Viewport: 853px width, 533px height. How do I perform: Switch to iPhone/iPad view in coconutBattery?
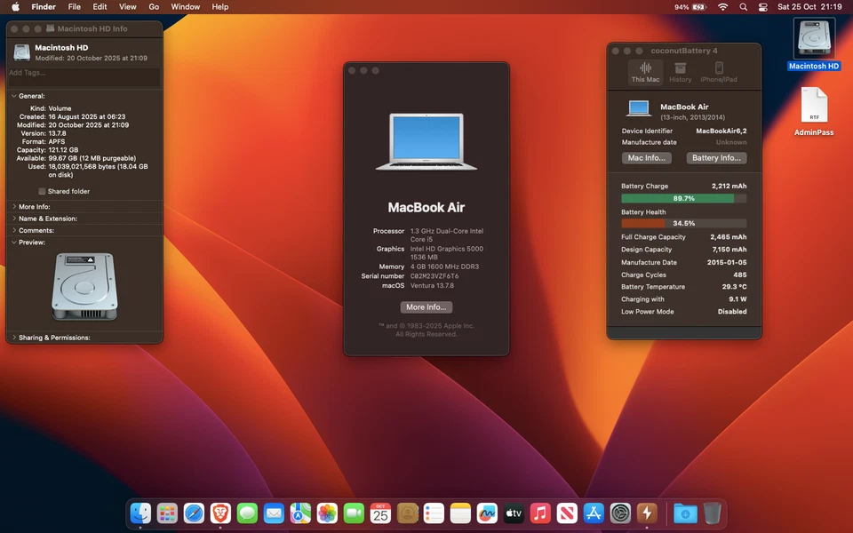tap(720, 71)
